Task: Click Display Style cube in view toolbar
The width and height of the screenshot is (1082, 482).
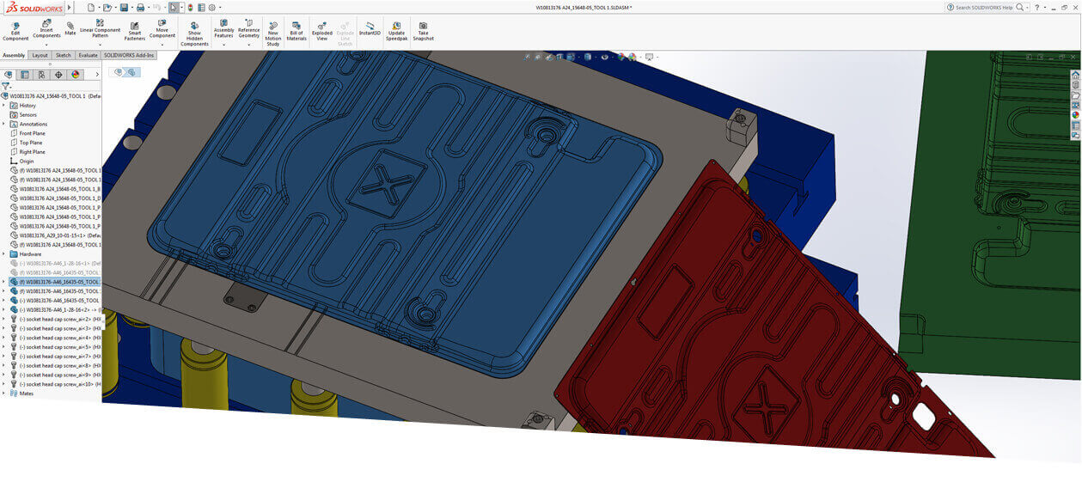Action: click(588, 57)
